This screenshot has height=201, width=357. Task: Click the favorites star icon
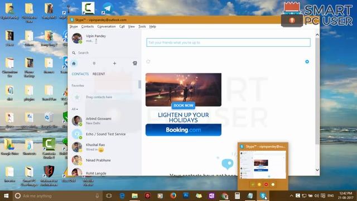pyautogui.click(x=77, y=97)
